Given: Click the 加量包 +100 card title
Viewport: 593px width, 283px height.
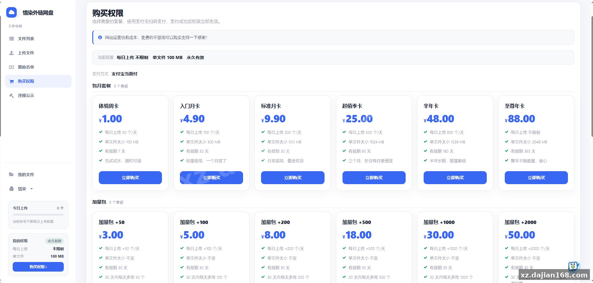Looking at the screenshot, I should tap(194, 222).
